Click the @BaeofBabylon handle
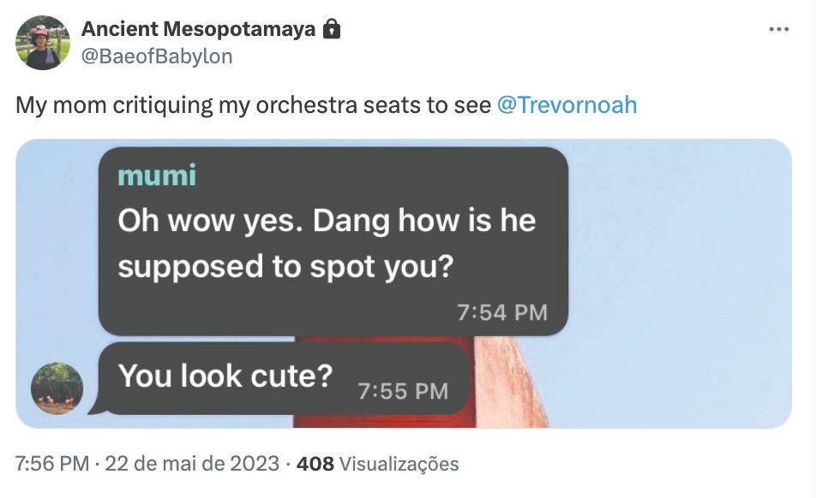This screenshot has height=498, width=816. click(157, 56)
